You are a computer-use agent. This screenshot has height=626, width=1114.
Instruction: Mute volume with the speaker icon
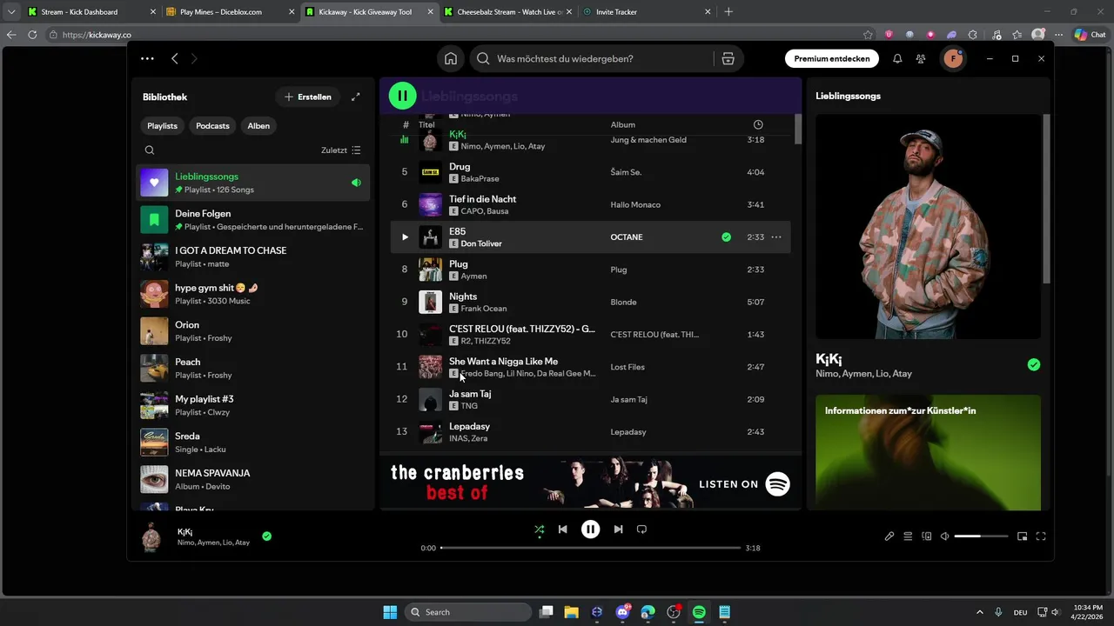click(x=945, y=536)
